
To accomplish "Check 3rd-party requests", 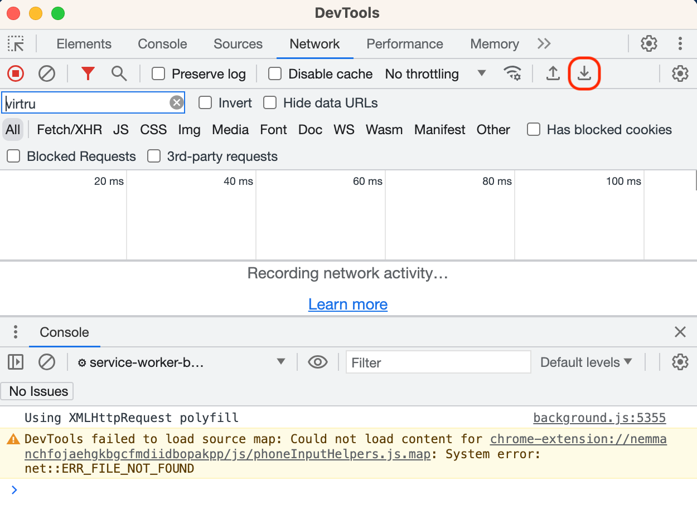I will coord(154,156).
